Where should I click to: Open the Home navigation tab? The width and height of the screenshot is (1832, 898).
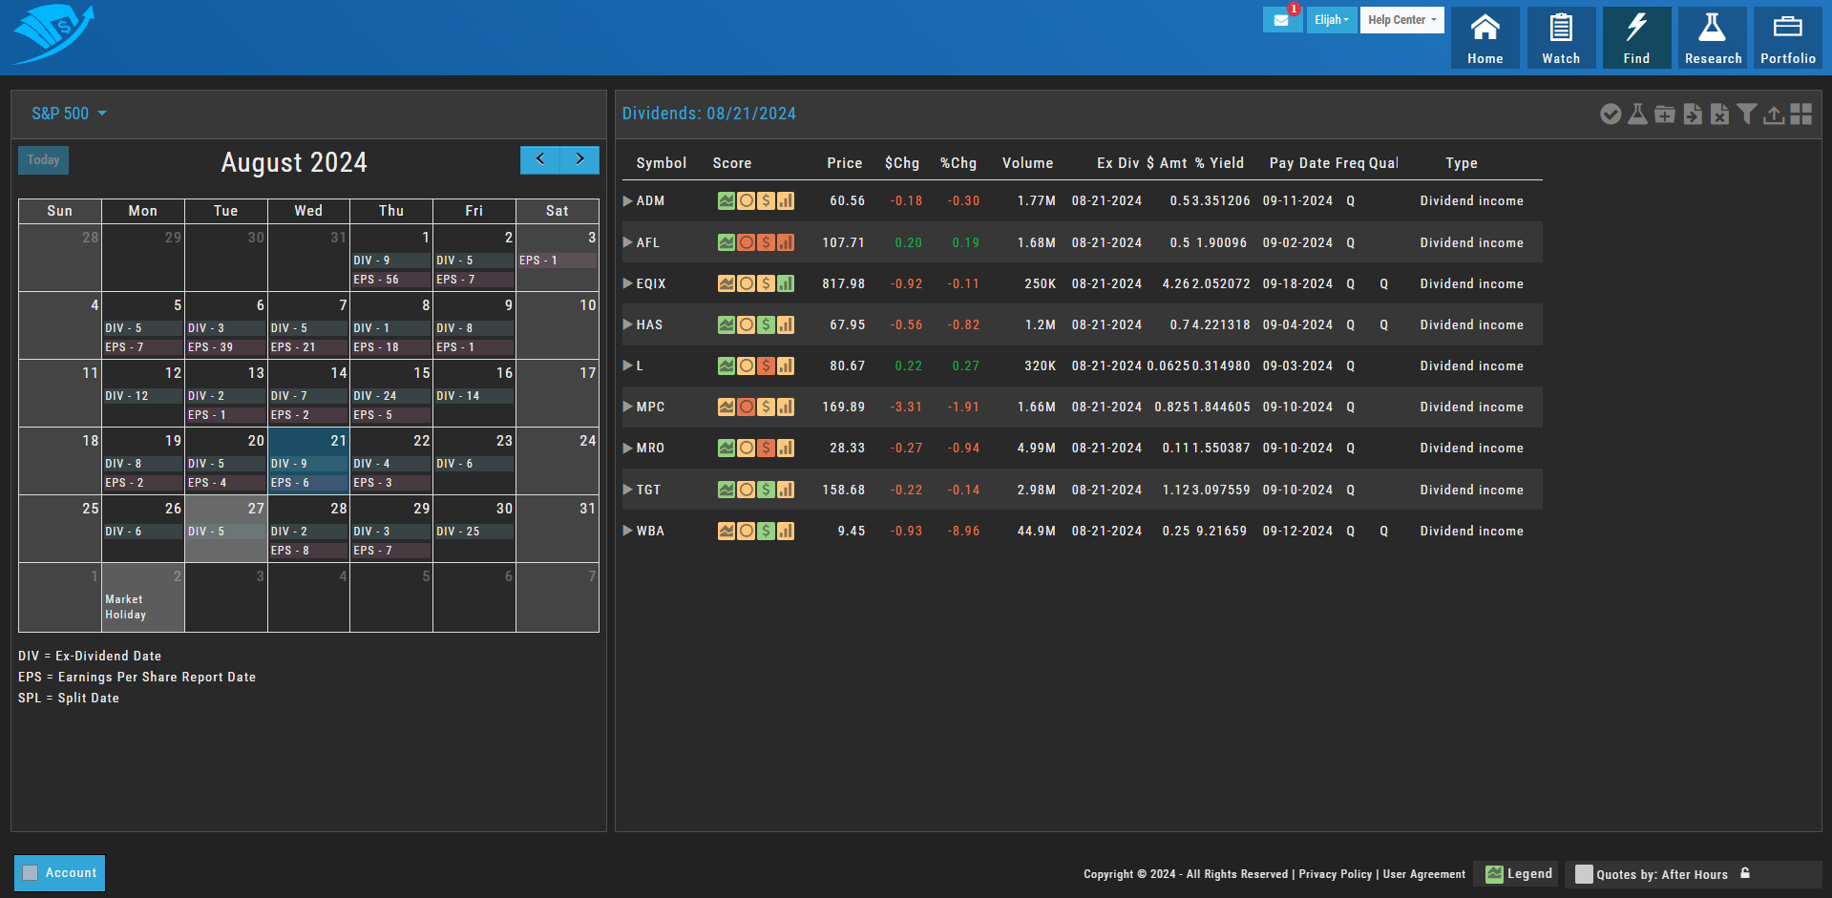[1485, 38]
